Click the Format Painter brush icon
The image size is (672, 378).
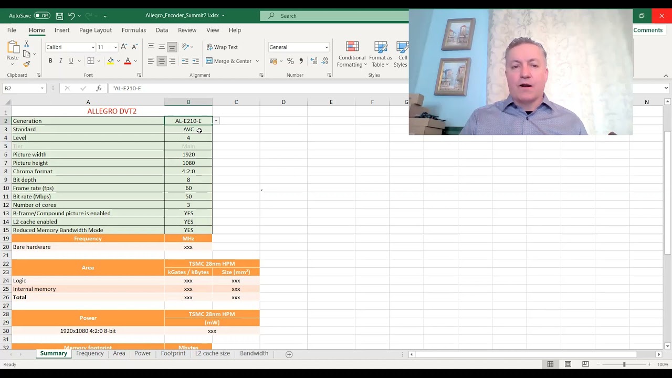point(27,64)
